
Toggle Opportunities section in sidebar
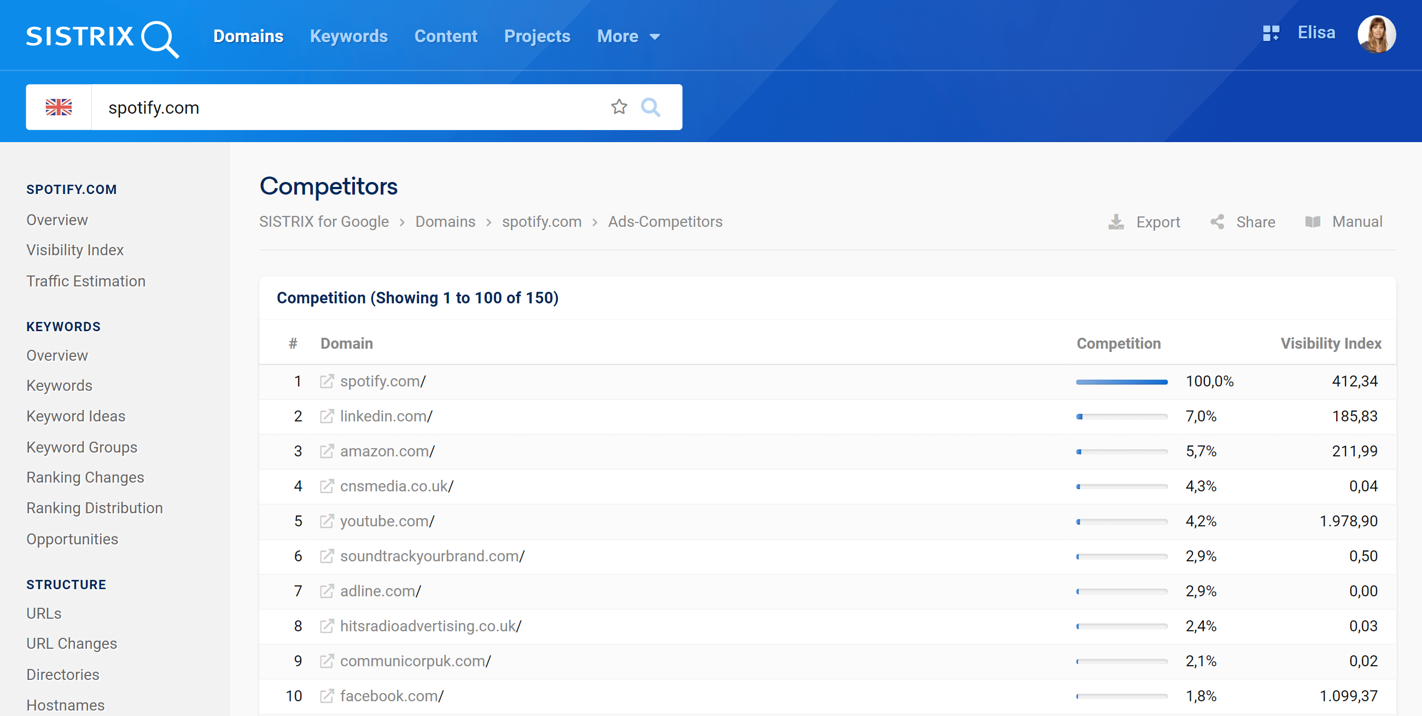[x=72, y=539]
